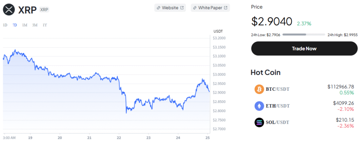Viewport: 359px width, 143px height.
Task: Click the XRP coin logo icon
Action: [x=9, y=9]
